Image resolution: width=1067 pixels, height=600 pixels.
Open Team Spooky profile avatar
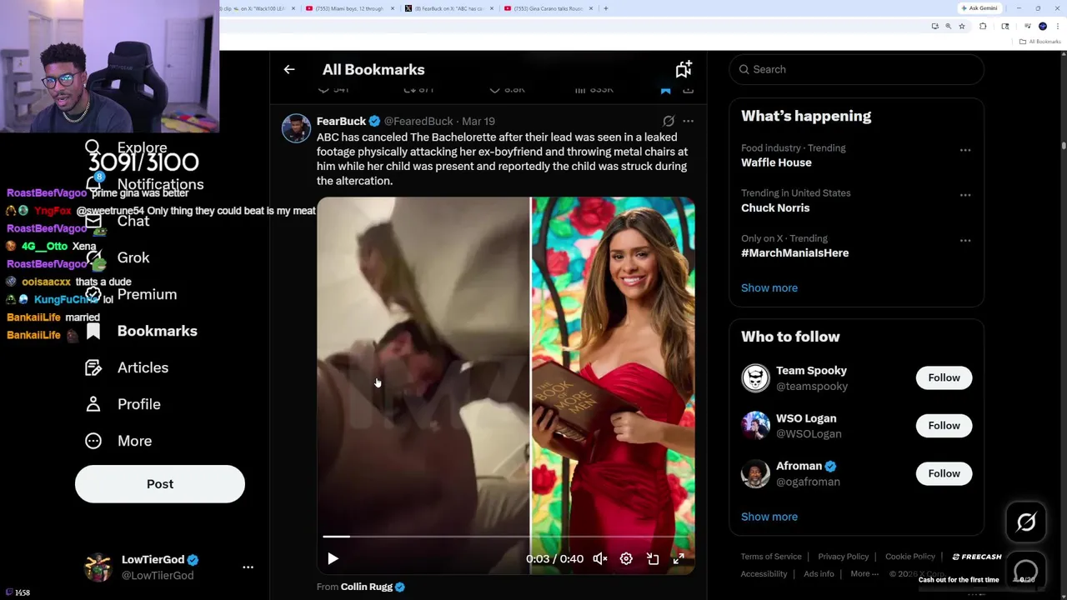755,378
